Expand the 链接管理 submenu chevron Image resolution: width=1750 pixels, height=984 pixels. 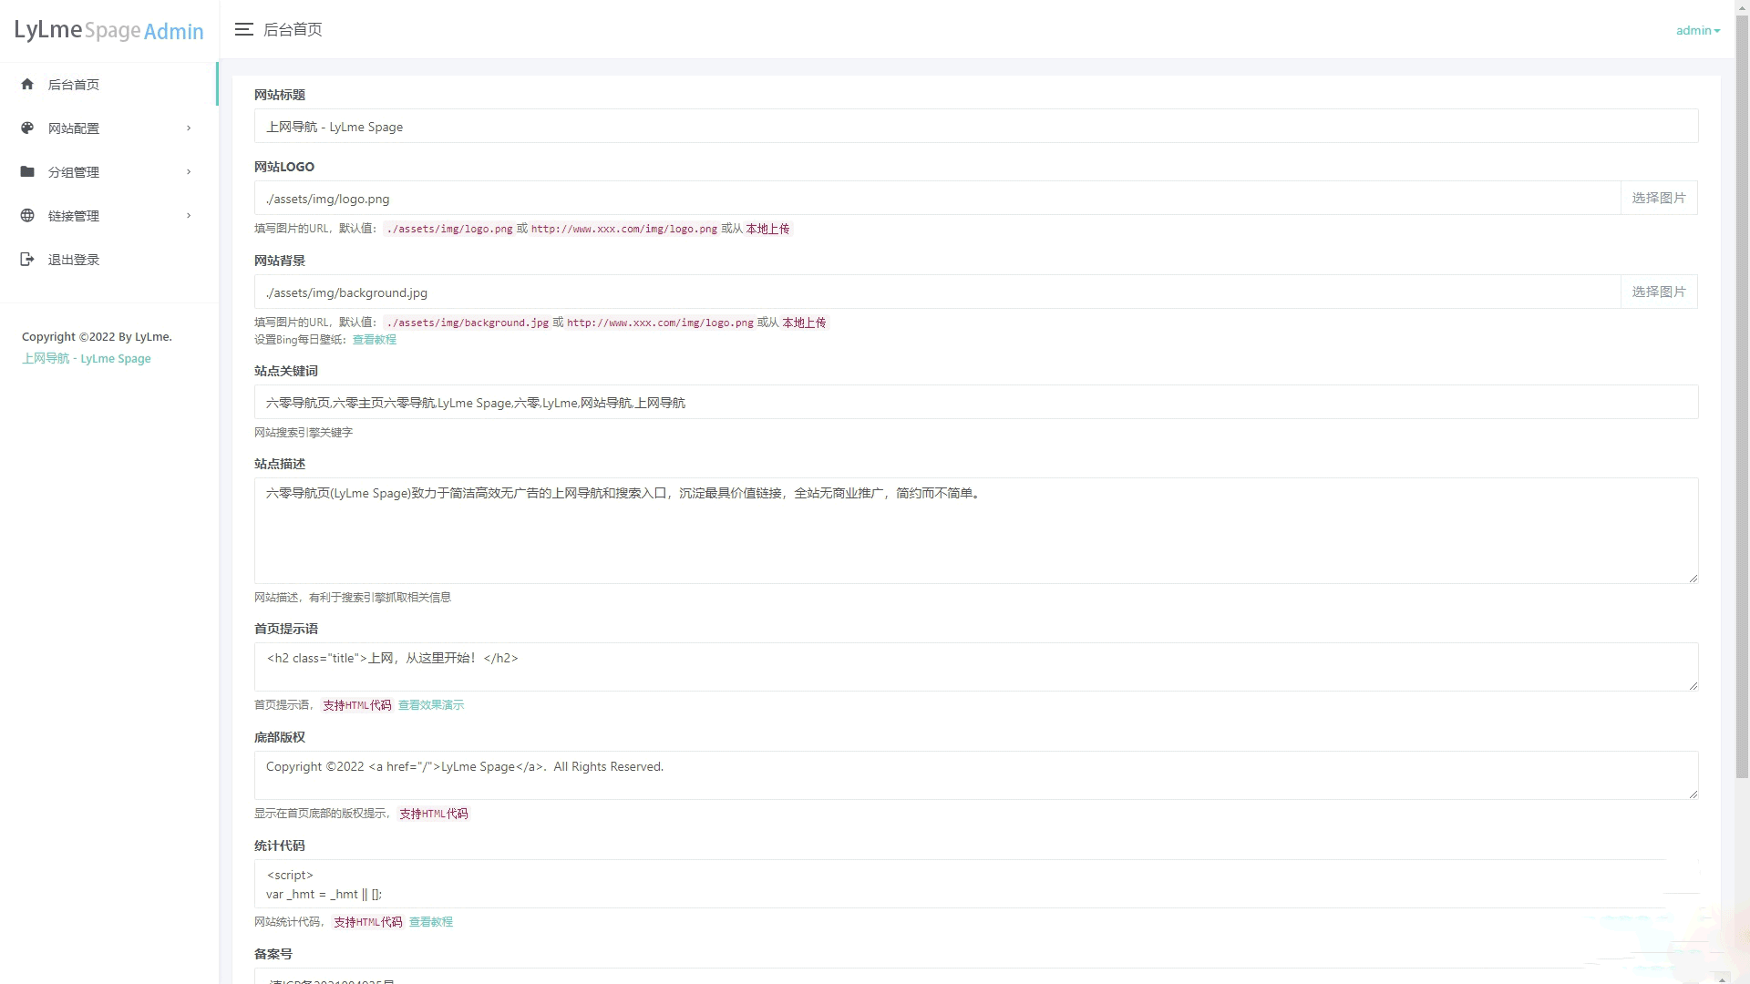189,215
